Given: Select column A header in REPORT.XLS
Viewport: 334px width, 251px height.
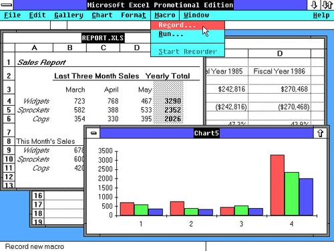Looking at the screenshot, I should pyautogui.click(x=34, y=48).
